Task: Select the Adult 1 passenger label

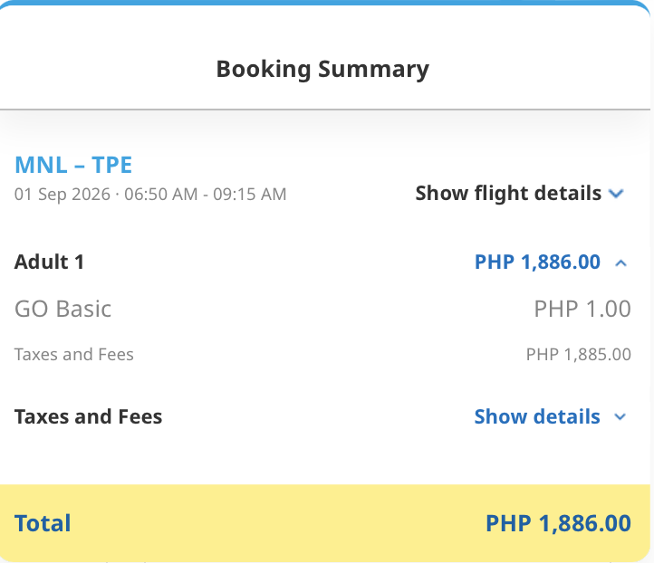Action: 49,262
